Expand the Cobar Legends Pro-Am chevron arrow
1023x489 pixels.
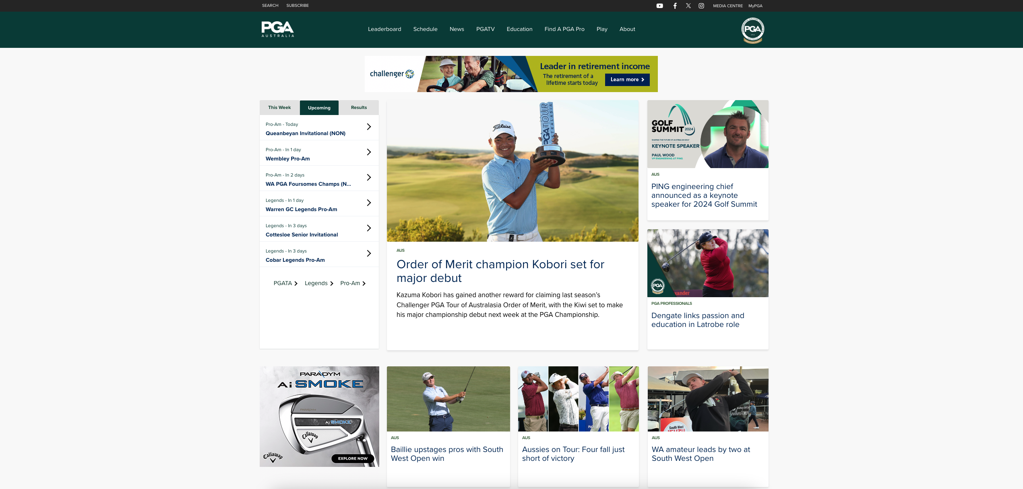pyautogui.click(x=369, y=254)
